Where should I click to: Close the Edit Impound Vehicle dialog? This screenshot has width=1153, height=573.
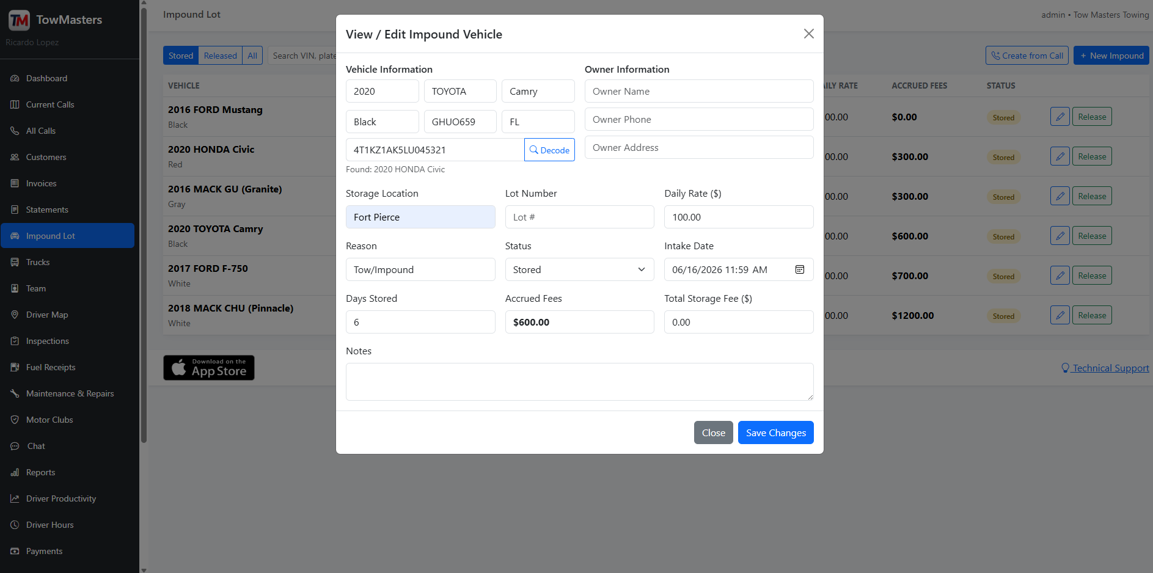808,34
